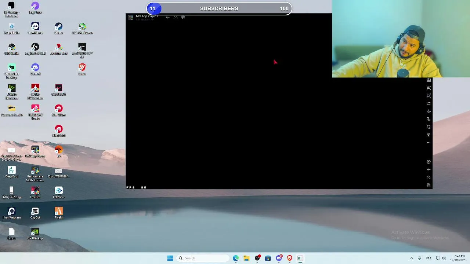Click the home icon in MSI App Player title bar
The height and width of the screenshot is (264, 470).
176,17
